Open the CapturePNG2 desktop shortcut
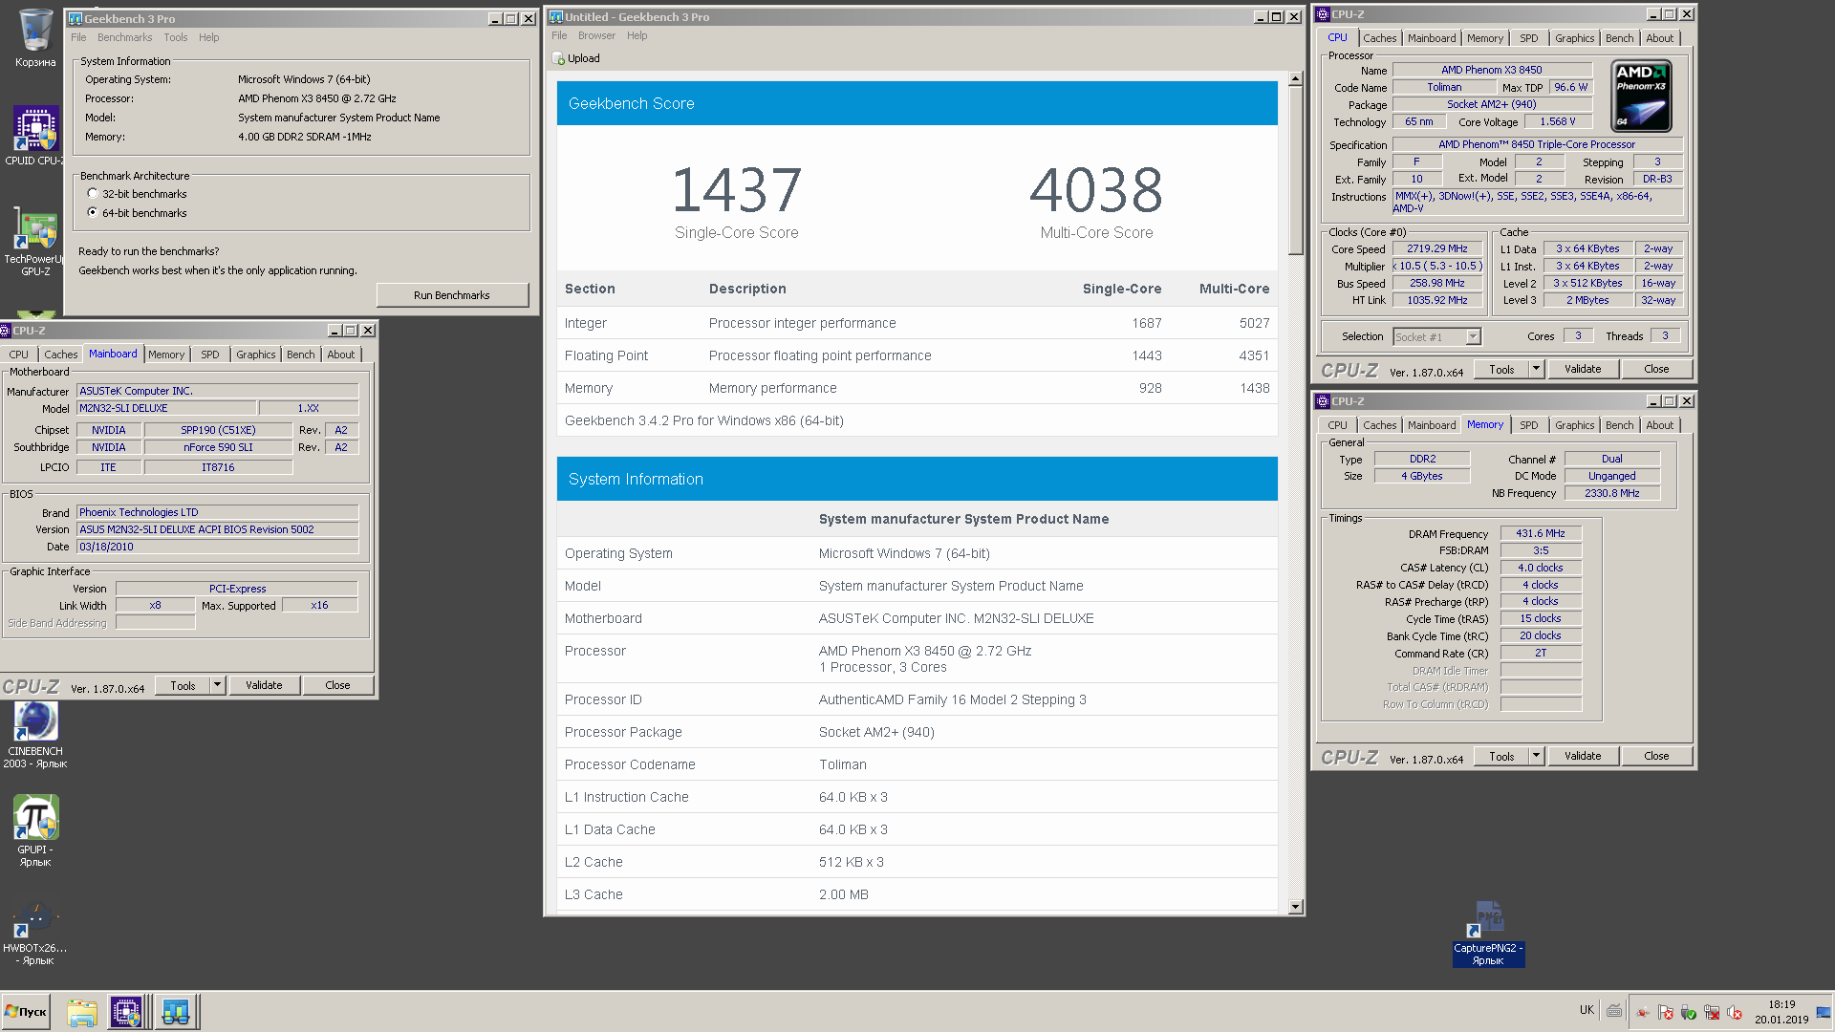 tap(1488, 934)
